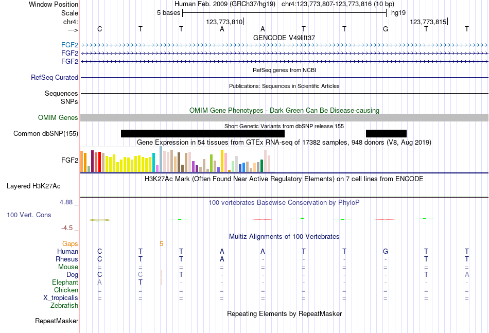Image resolution: width=489 pixels, height=333 pixels.
Task: Click the G base in the Human alignment row
Action: click(x=386, y=251)
